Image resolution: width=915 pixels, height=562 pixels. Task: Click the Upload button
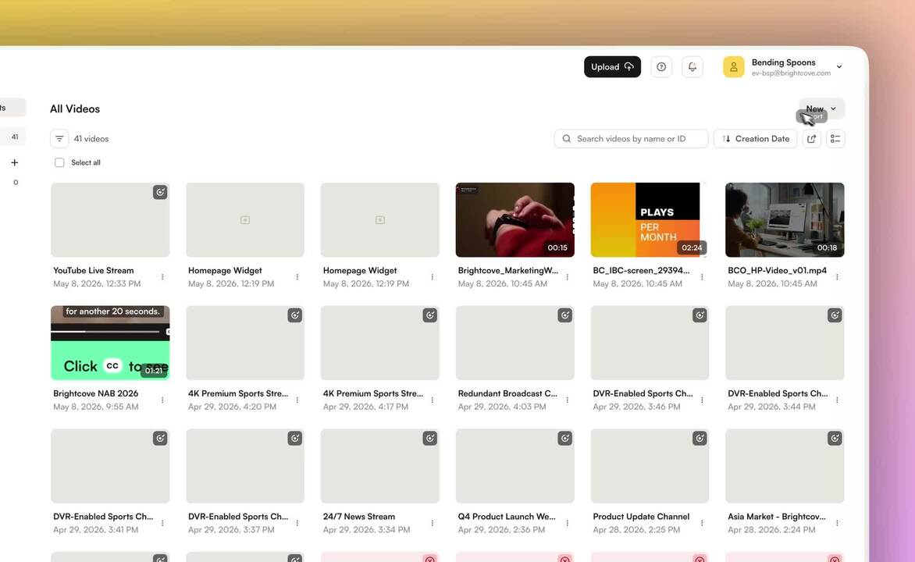(x=612, y=67)
